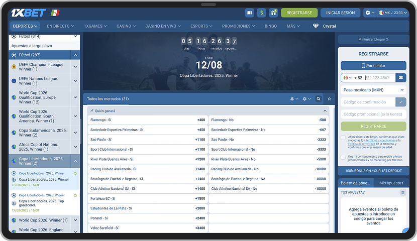The height and width of the screenshot is (241, 417).
Task: Open the MX language and time dropdown
Action: pos(393,13)
